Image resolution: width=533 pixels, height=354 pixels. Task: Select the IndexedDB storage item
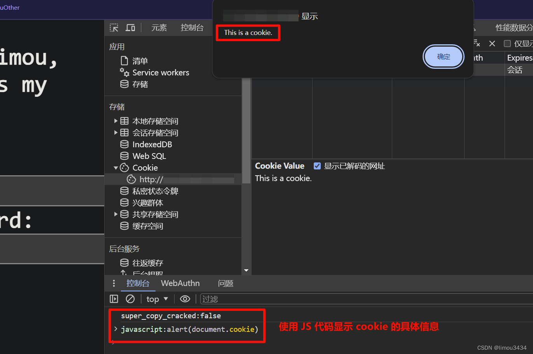click(152, 145)
